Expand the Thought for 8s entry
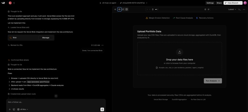 point(15,12)
